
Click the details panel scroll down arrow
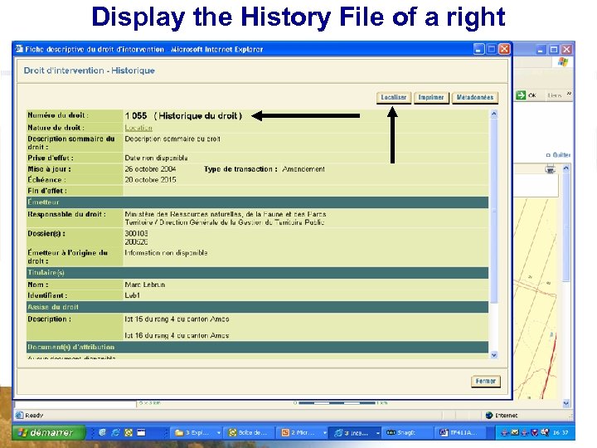tap(494, 355)
